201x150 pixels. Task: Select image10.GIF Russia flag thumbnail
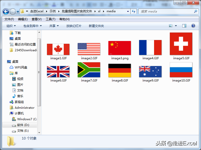[x=181, y=70]
